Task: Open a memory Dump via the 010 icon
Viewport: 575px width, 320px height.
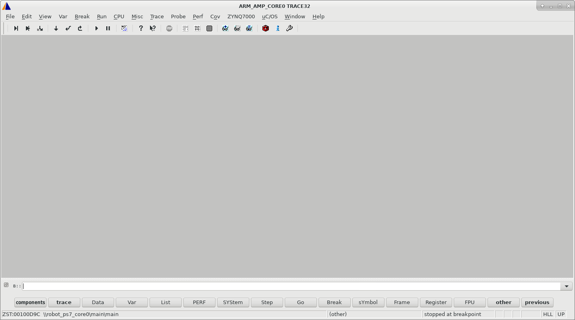Action: click(197, 28)
